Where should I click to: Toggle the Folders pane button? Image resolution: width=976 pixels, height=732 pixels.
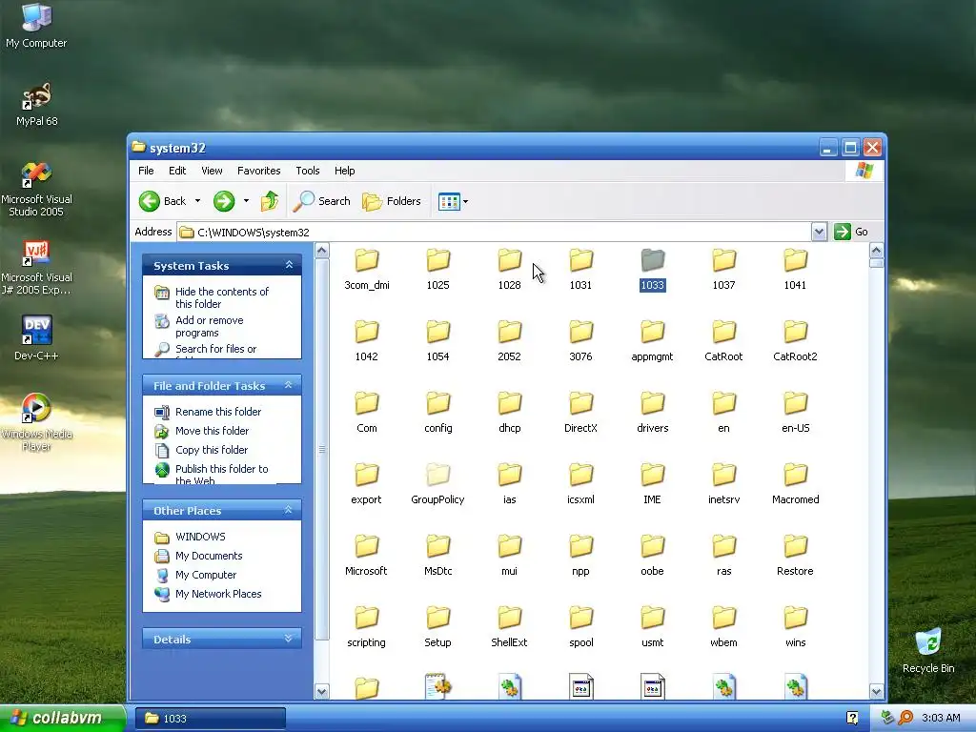coord(392,201)
